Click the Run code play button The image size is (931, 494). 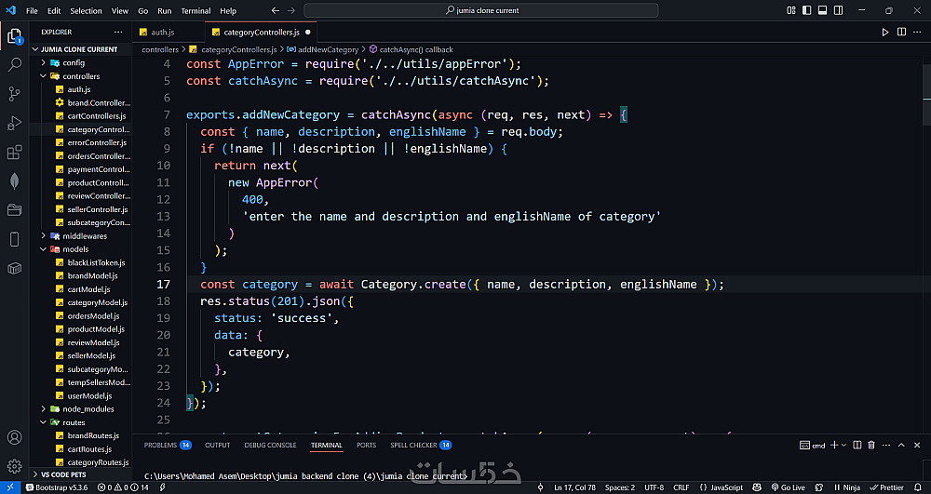(x=884, y=32)
